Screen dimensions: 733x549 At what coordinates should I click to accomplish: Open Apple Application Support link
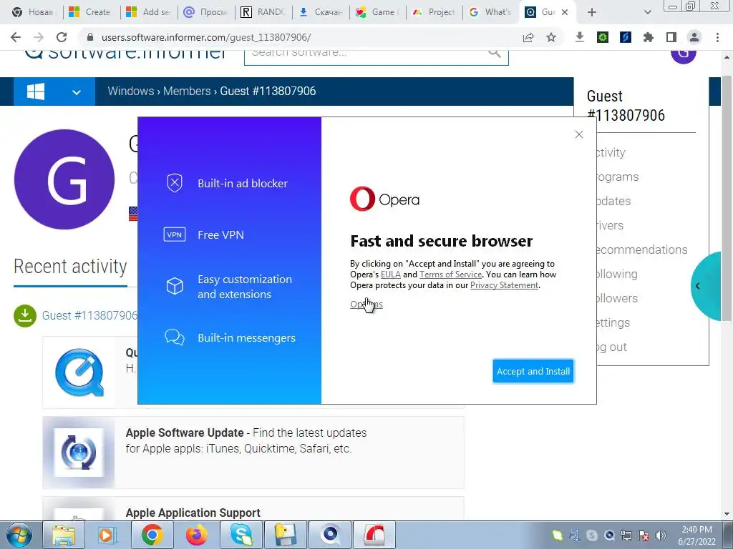click(193, 513)
